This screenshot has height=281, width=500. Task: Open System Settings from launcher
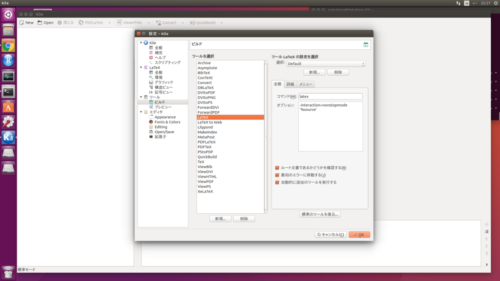(8, 121)
